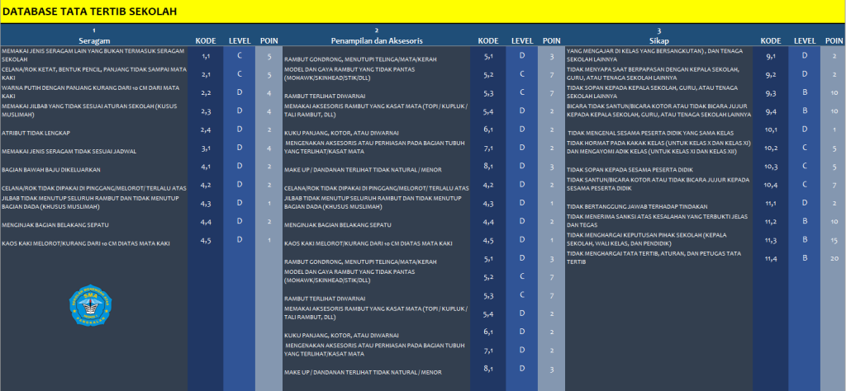This screenshot has width=846, height=391.
Task: Select the title 'DATABASE TATA TERTIB SEKOLAH'
Action: coord(89,12)
